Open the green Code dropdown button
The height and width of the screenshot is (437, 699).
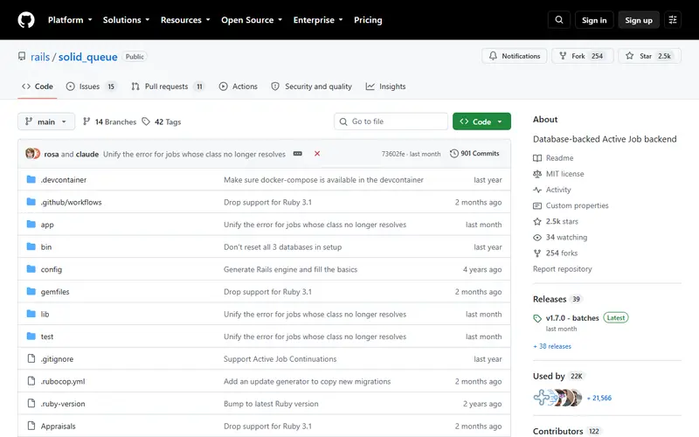[x=481, y=121]
